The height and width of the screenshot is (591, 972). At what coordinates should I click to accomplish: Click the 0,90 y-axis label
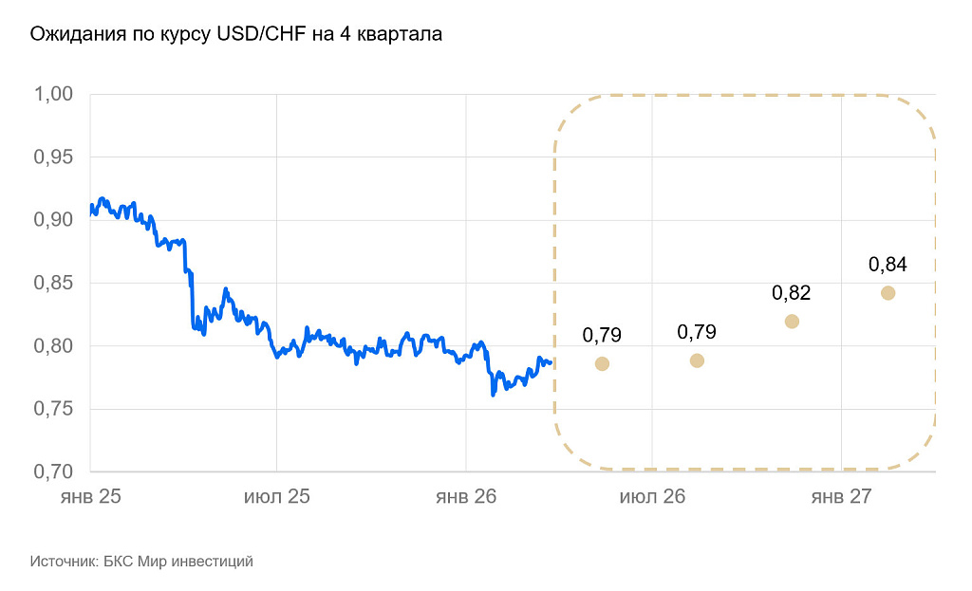point(53,220)
